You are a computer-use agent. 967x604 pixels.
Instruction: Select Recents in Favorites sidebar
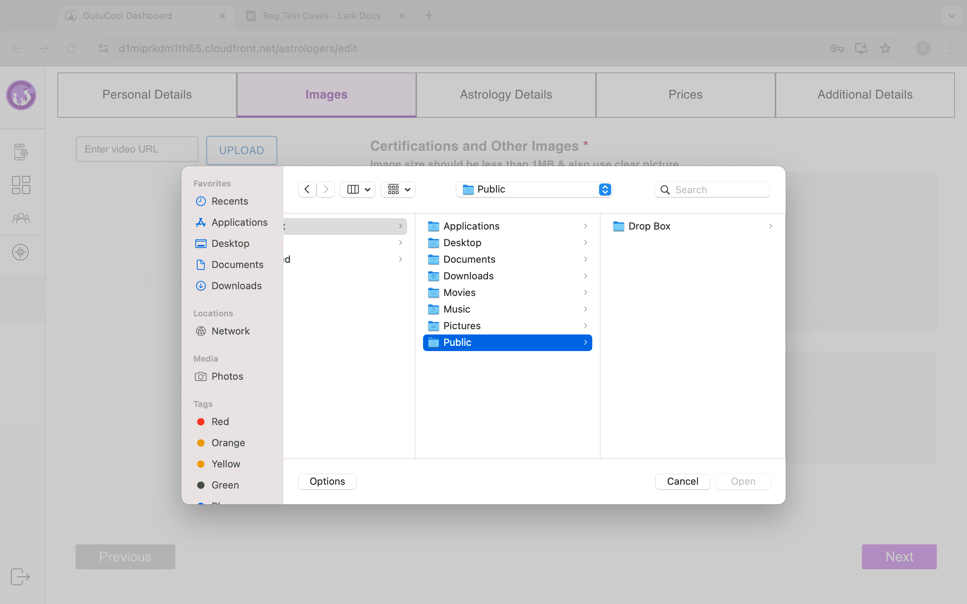[x=229, y=201]
